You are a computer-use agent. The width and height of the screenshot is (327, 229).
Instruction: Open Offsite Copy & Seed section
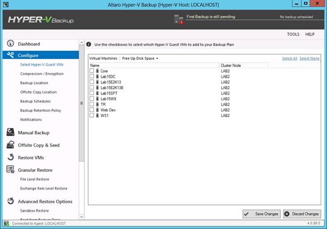(x=39, y=145)
